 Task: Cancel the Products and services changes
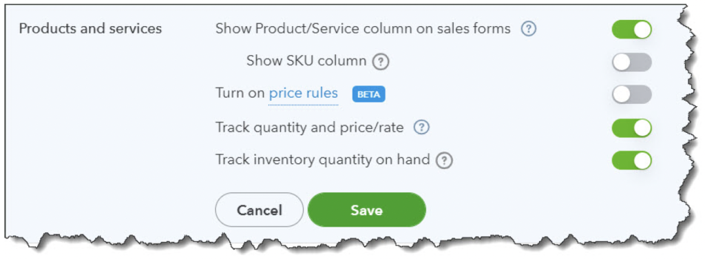pos(260,210)
